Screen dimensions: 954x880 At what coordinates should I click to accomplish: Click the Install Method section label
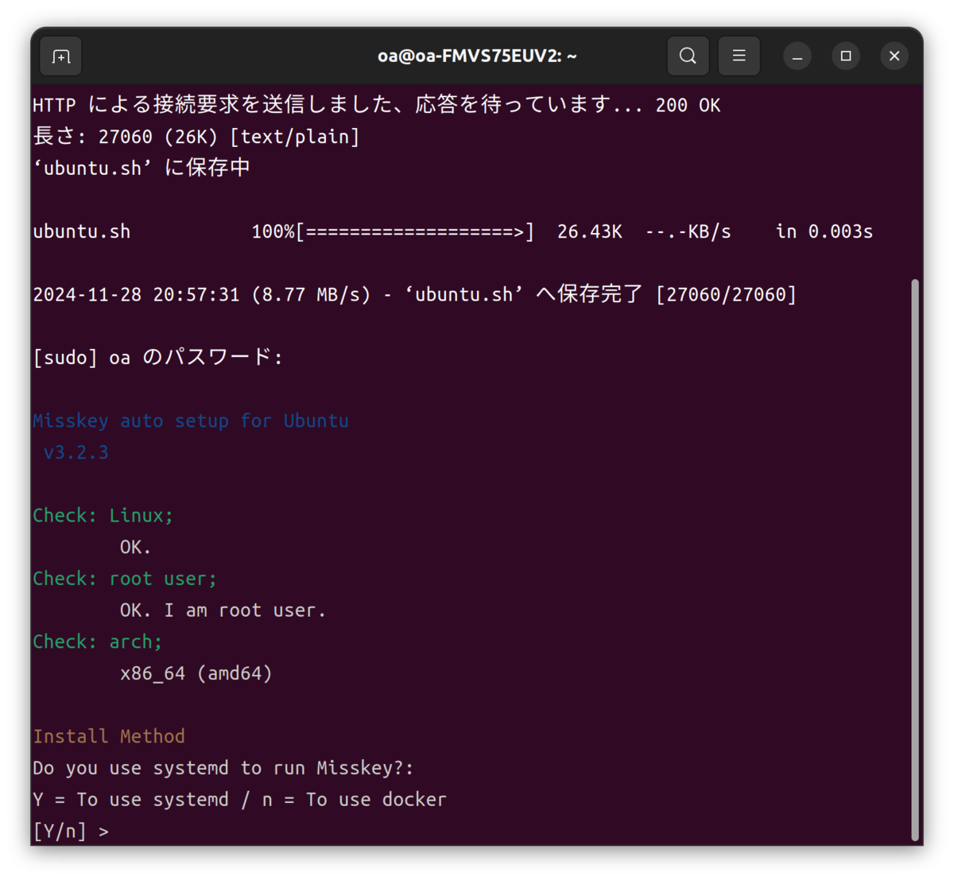coord(109,736)
